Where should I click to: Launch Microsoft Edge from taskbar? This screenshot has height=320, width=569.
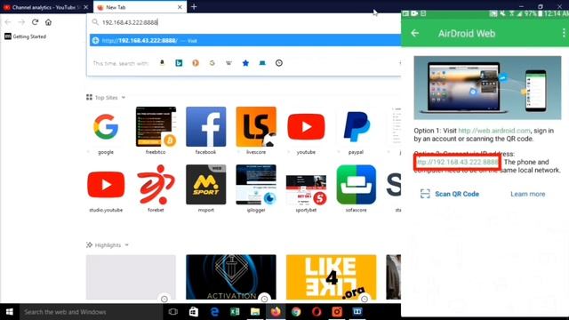(x=214, y=312)
